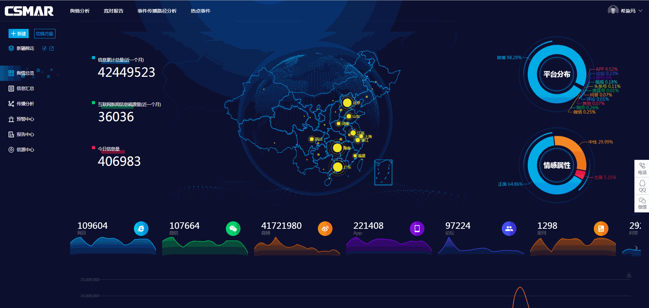Click the 广东 marker on the map
The width and height of the screenshot is (649, 308).
(338, 167)
